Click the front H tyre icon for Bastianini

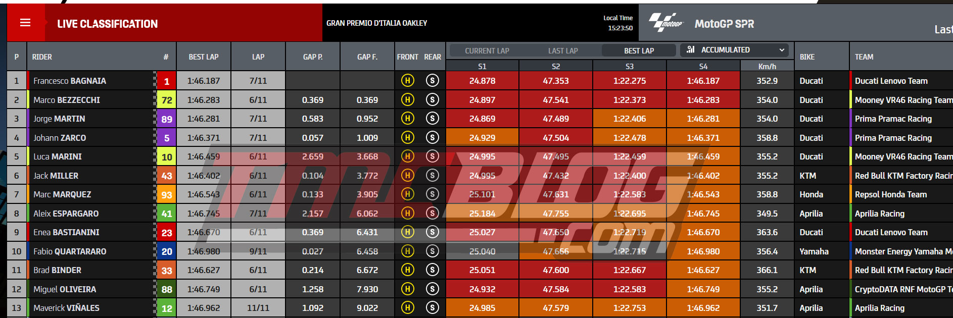click(x=407, y=232)
